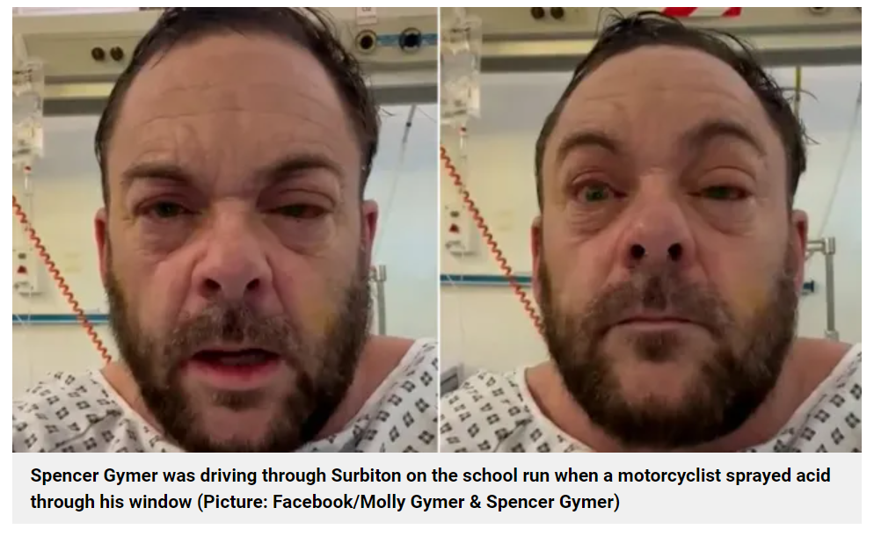Click the word "Surbiton" in the caption
Viewport: 874px width, 544px height.
pyautogui.click(x=366, y=475)
